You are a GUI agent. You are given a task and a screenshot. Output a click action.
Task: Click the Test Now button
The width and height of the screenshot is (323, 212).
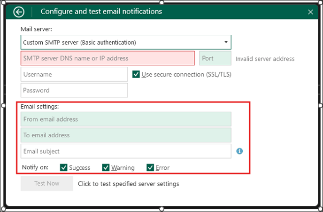pos(47,183)
